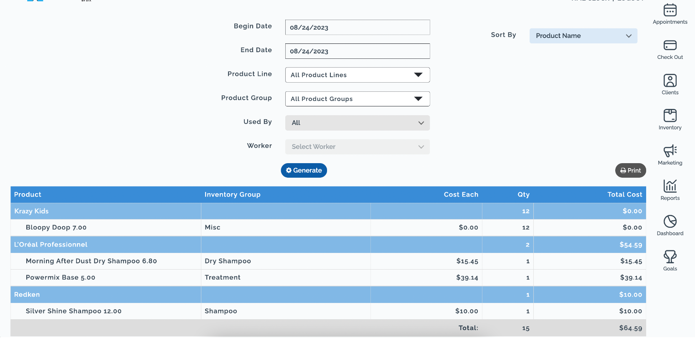
Task: Open the Clients sidebar icon
Action: 670,80
